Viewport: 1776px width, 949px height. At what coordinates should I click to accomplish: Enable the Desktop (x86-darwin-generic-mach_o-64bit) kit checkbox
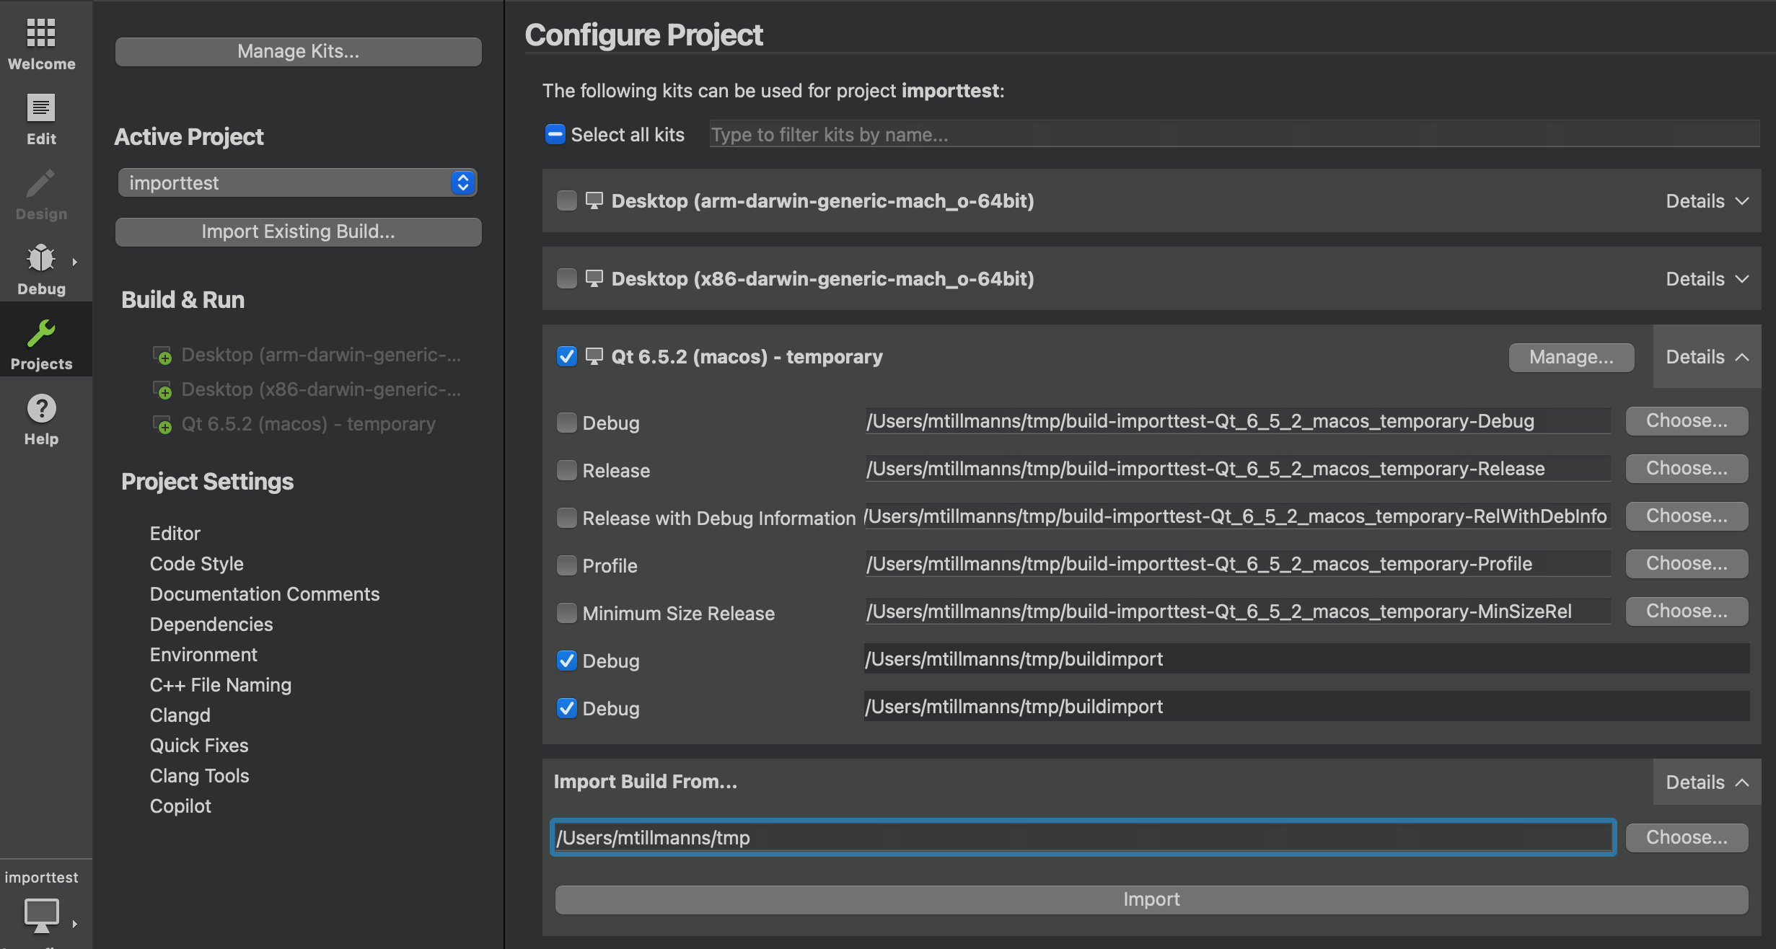[566, 278]
